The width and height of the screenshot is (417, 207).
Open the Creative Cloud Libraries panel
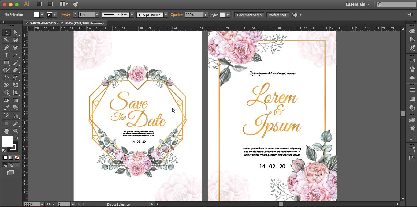[x=412, y=120]
